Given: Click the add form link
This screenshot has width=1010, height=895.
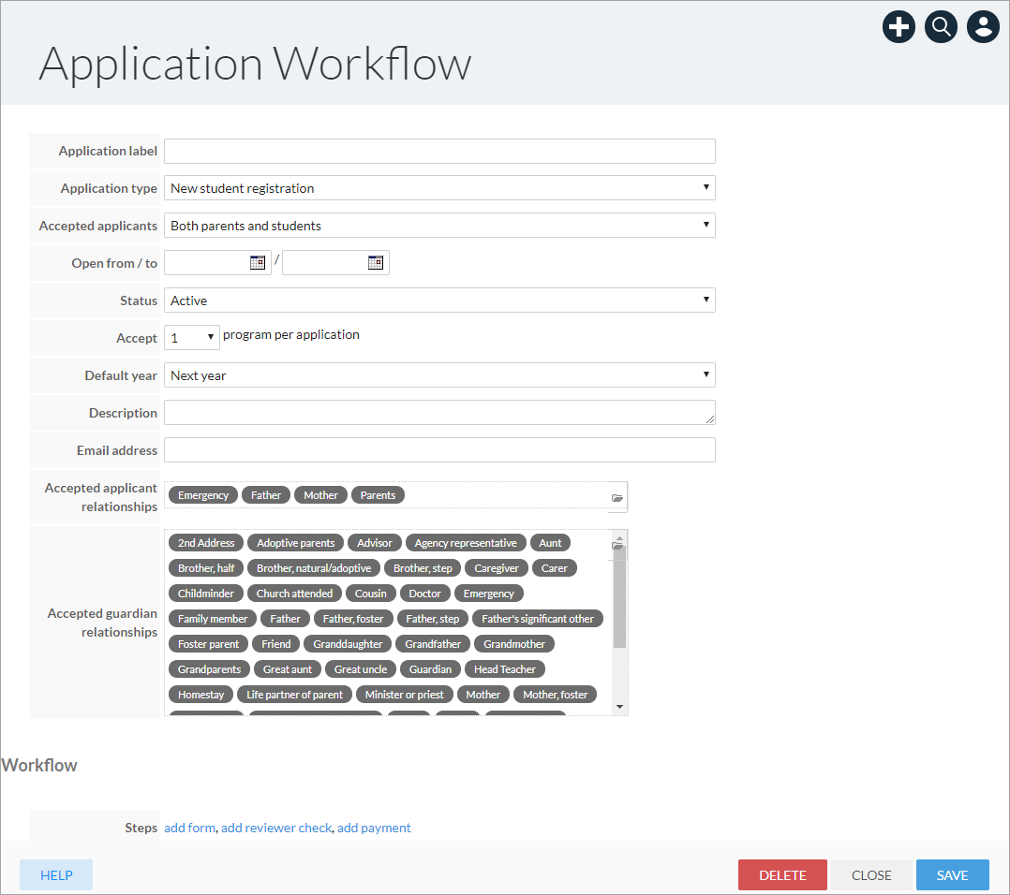Looking at the screenshot, I should click(190, 828).
